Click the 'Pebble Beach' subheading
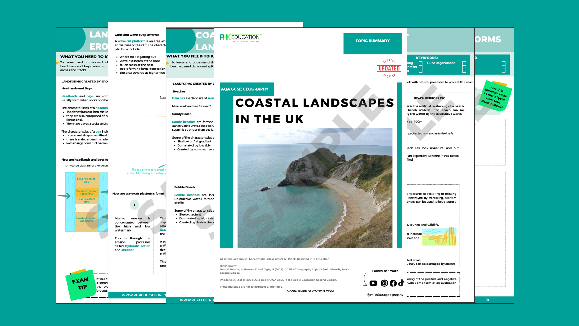Screen dimensions: 579x326 [x=185, y=187]
